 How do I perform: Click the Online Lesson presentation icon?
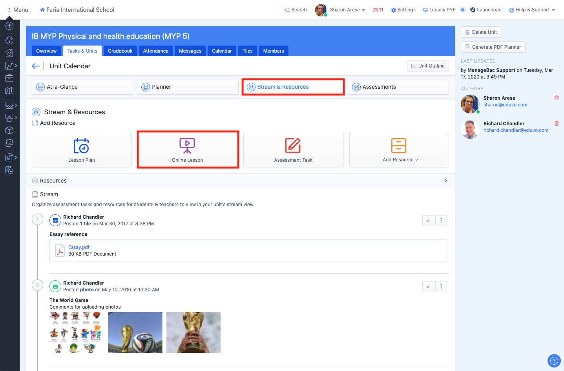tap(187, 146)
